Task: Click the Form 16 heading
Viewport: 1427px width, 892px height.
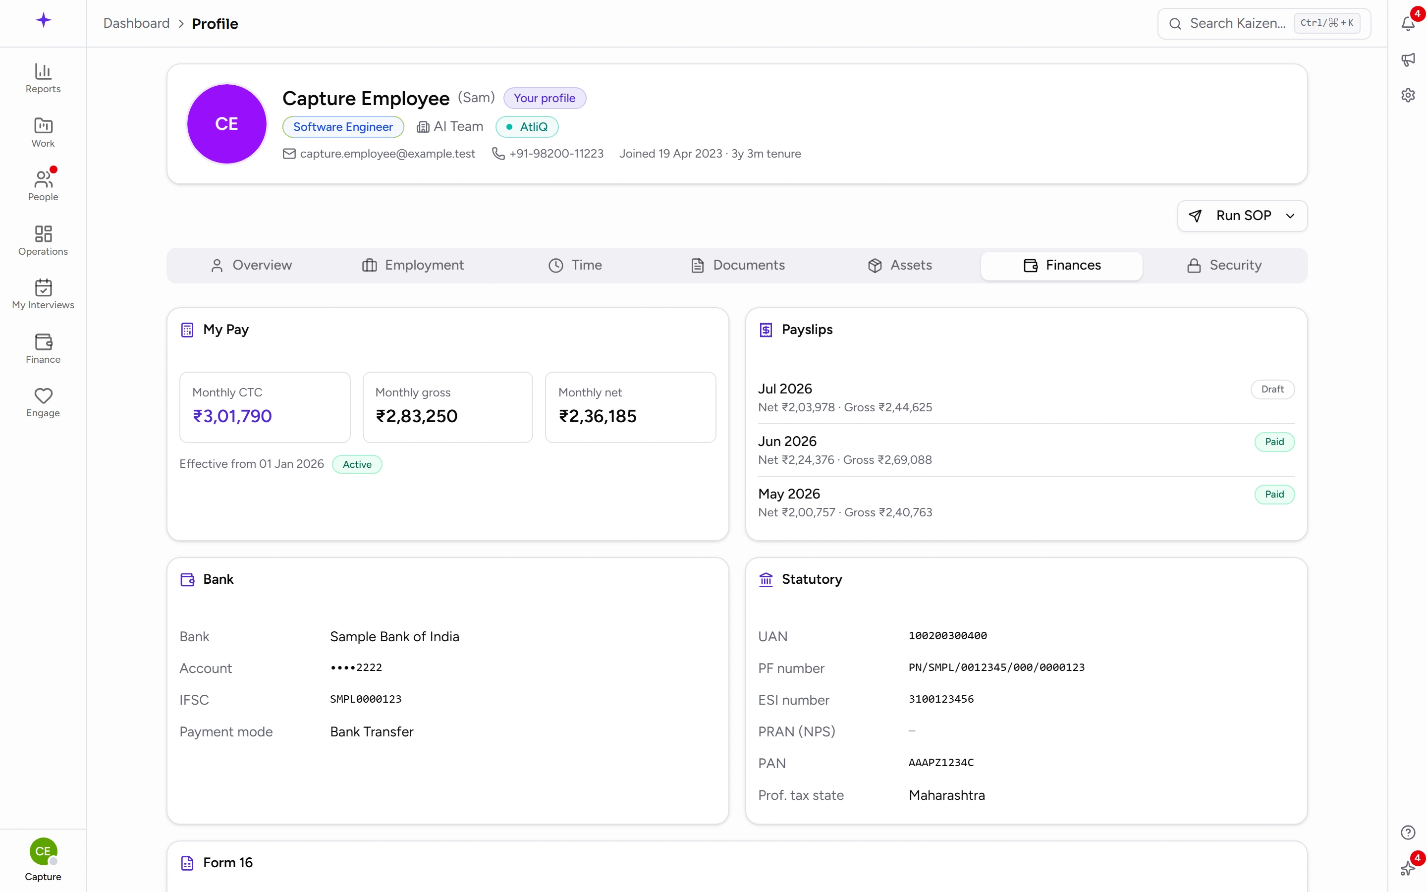Action: (227, 863)
